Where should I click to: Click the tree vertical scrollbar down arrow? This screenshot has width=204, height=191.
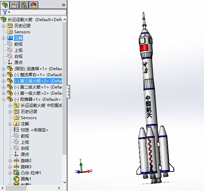[x=65, y=182]
